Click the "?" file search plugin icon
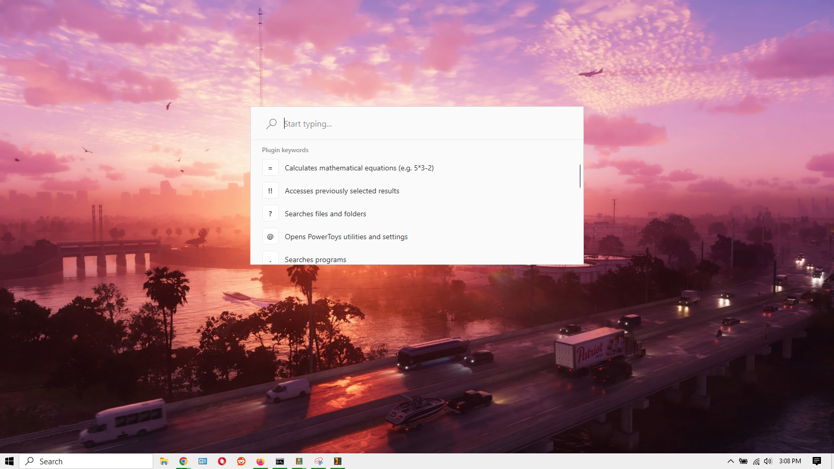This screenshot has width=834, height=469. [x=270, y=214]
